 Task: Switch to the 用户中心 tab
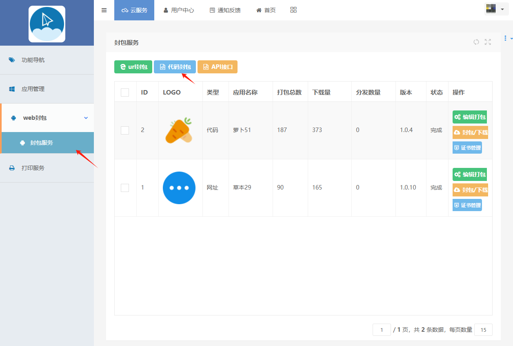click(178, 10)
